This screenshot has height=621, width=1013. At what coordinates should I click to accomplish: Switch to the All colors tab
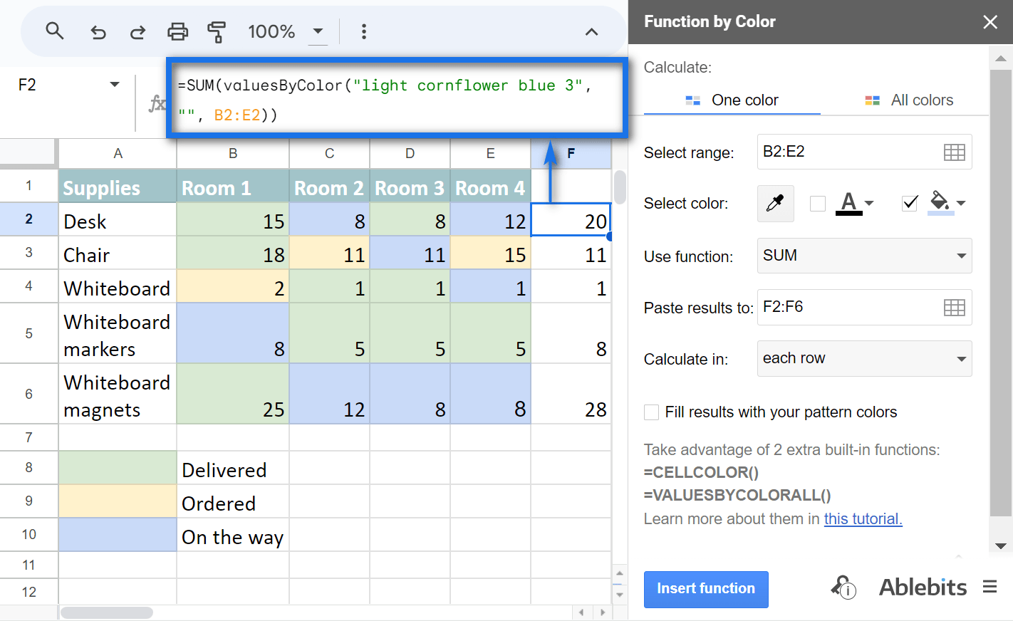click(x=908, y=100)
